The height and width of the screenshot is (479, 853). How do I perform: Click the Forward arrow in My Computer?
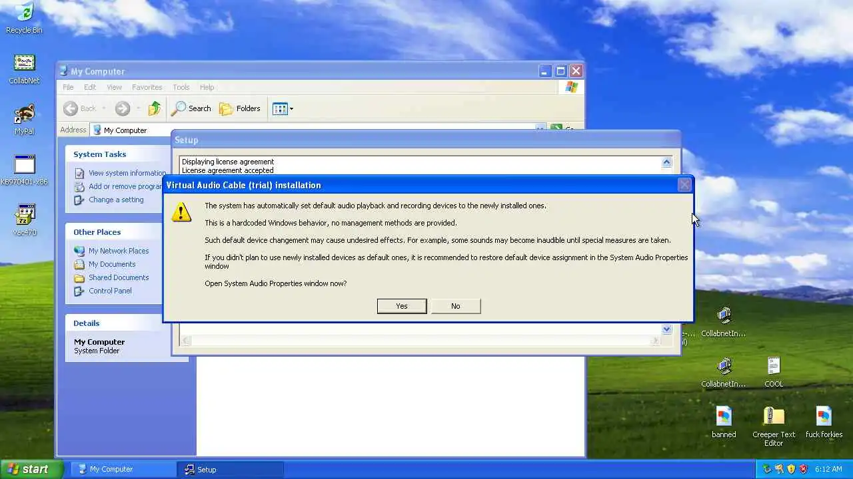[x=122, y=108]
